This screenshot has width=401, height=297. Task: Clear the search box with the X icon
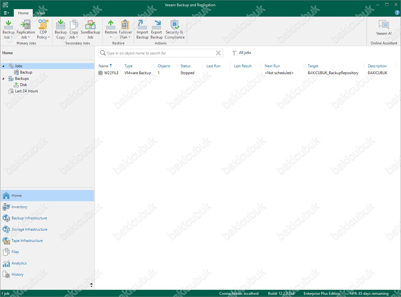(218, 53)
